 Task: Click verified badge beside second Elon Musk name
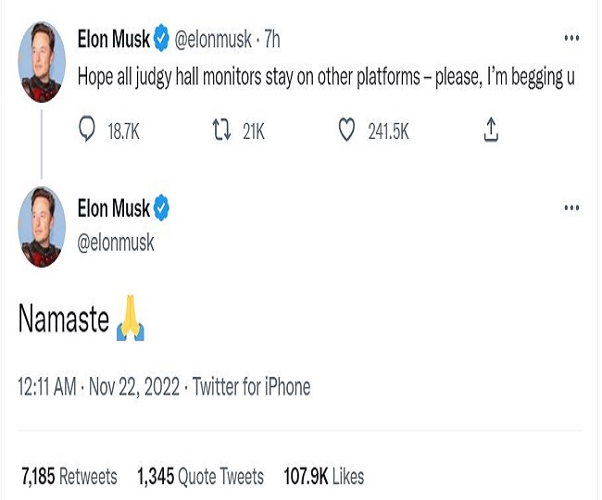[x=162, y=208]
